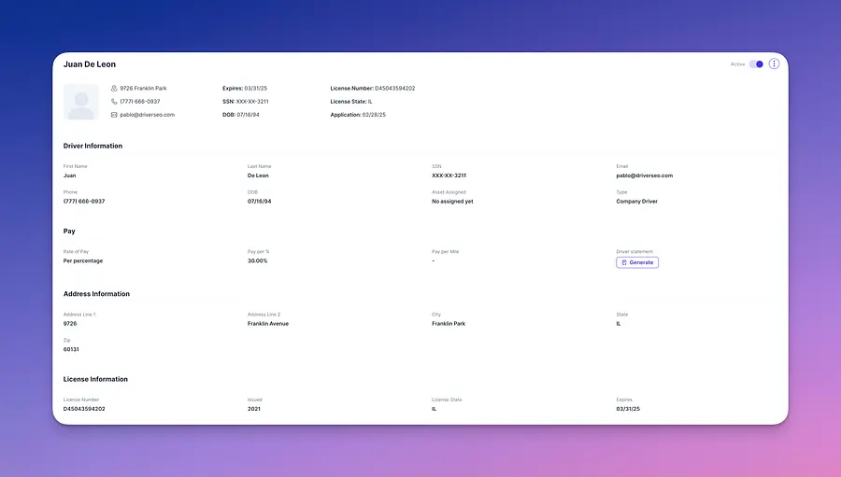
Task: Open the three-dot more options menu
Action: pyautogui.click(x=774, y=63)
